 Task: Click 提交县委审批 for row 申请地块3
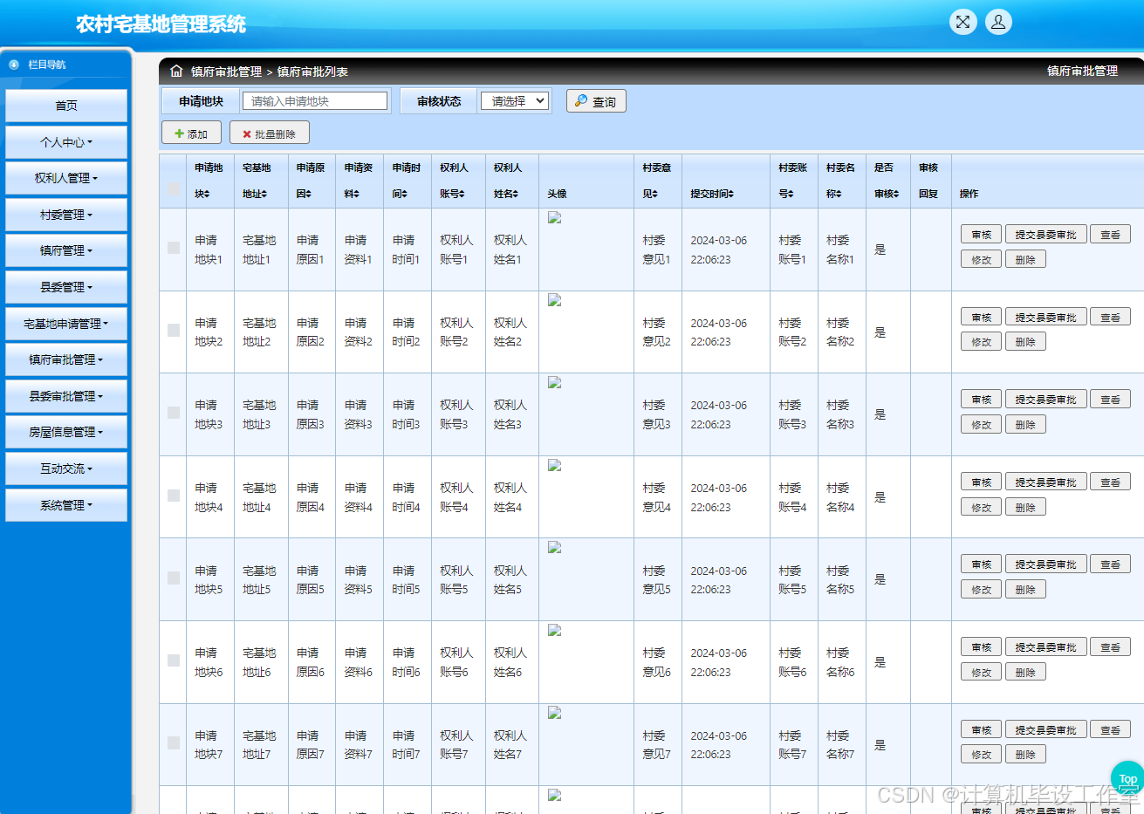point(1046,399)
